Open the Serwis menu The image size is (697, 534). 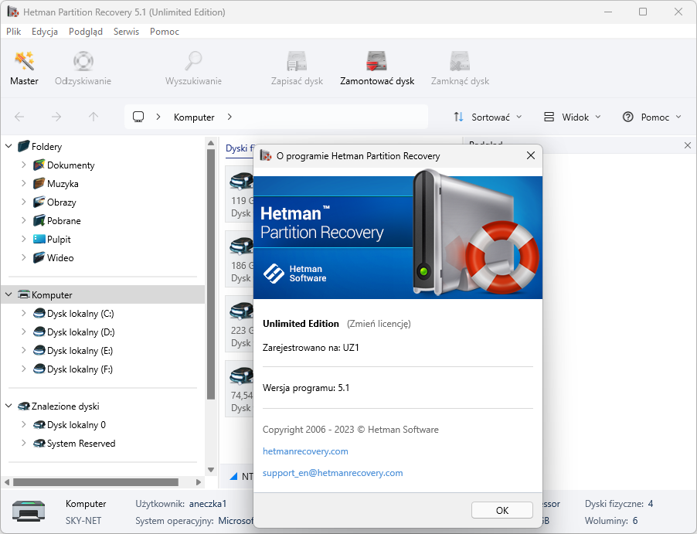(126, 32)
